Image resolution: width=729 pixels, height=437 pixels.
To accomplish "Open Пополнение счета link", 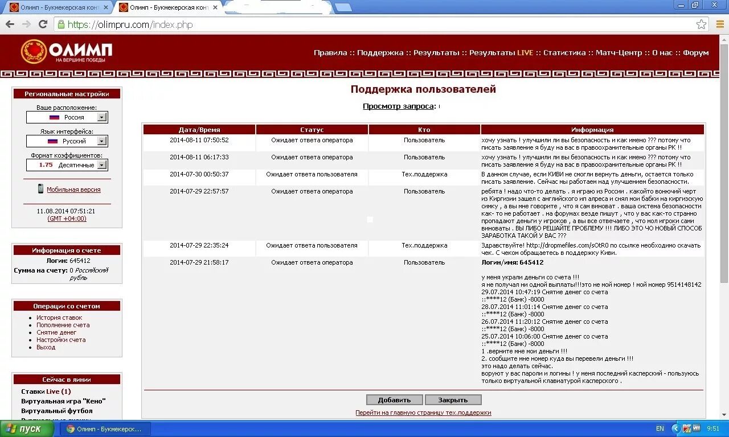I will [63, 325].
